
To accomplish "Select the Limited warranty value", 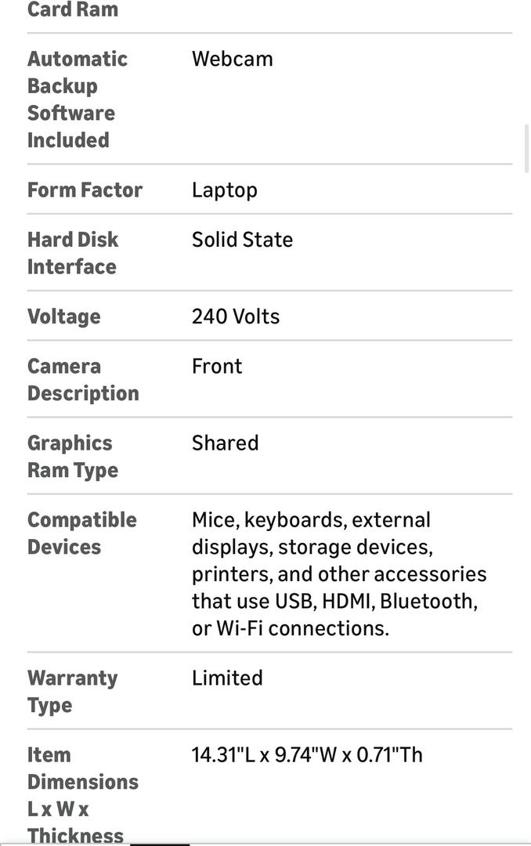I will point(227,678).
